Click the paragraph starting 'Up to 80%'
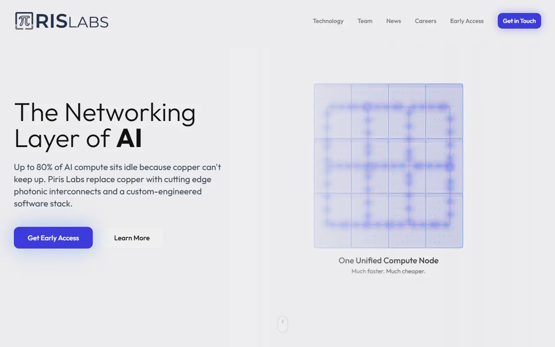Screen dimensions: 555x347 pyautogui.click(x=118, y=185)
